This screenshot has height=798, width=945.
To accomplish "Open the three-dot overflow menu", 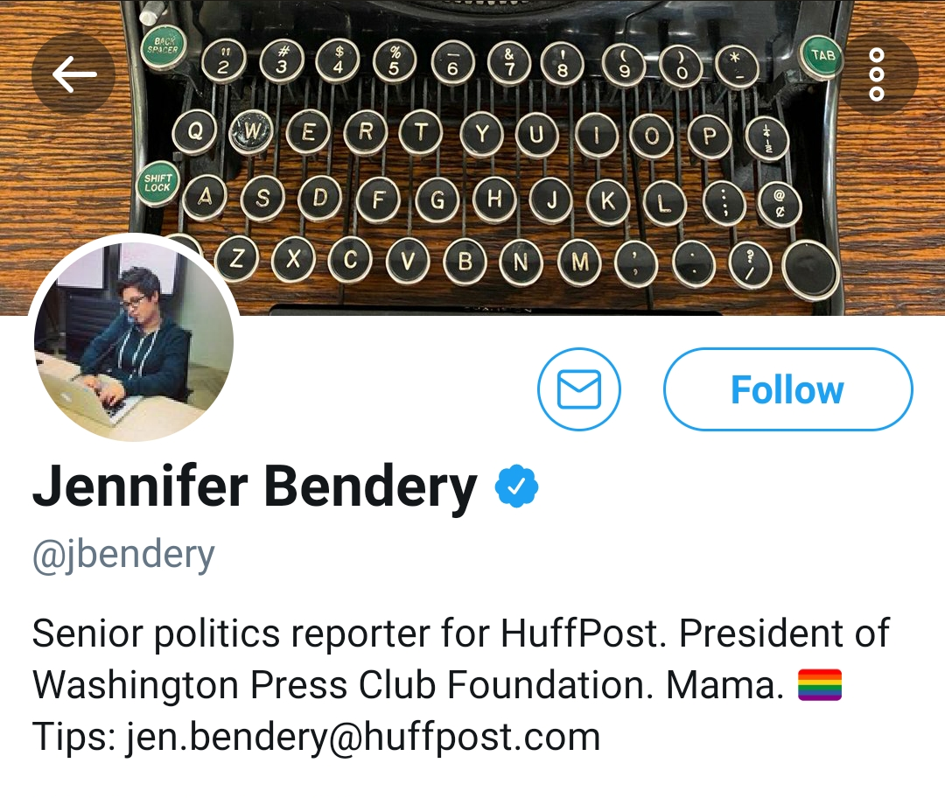I will pos(877,75).
